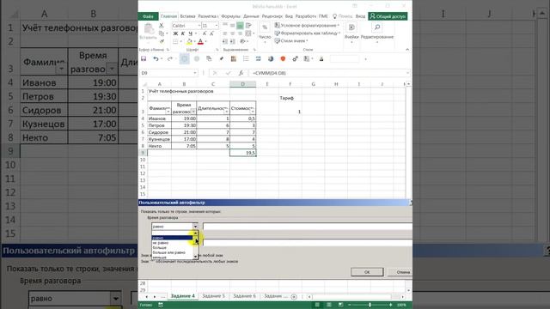Choose больше или равно in the list
This screenshot has width=550, height=309.
point(172,252)
